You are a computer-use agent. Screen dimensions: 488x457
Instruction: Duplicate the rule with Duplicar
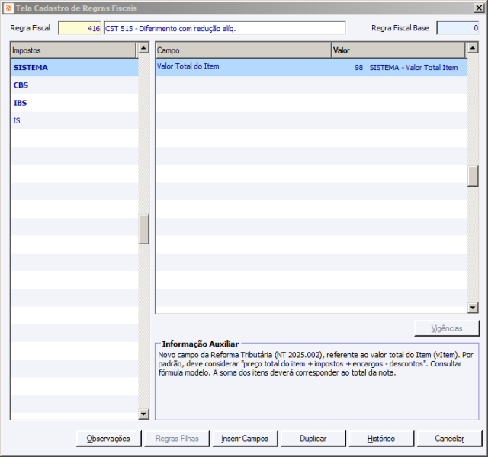tap(313, 439)
